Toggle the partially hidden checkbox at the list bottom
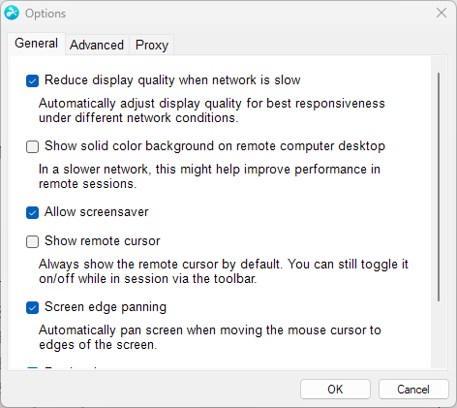This screenshot has width=457, height=408. click(x=32, y=368)
